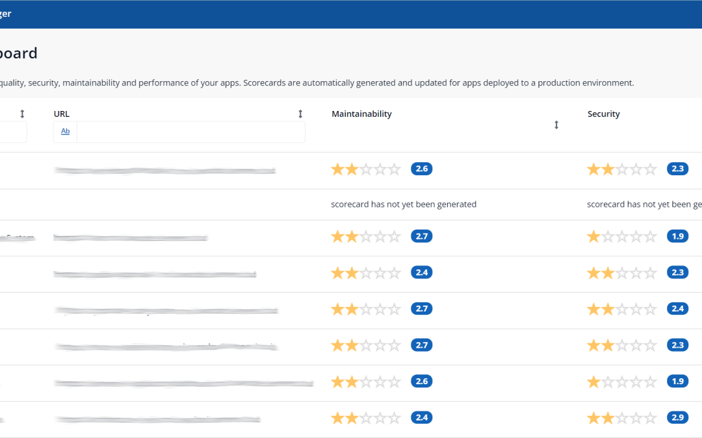
Task: Click the third row's Security 1.9 badge
Action: pos(677,236)
